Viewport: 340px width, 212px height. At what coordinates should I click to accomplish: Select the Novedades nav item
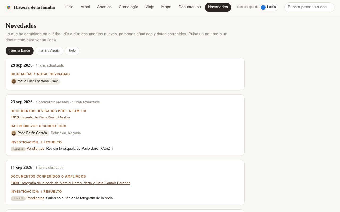pos(218,7)
